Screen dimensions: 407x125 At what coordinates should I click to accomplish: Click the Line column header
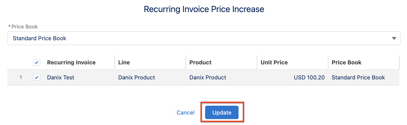click(124, 62)
